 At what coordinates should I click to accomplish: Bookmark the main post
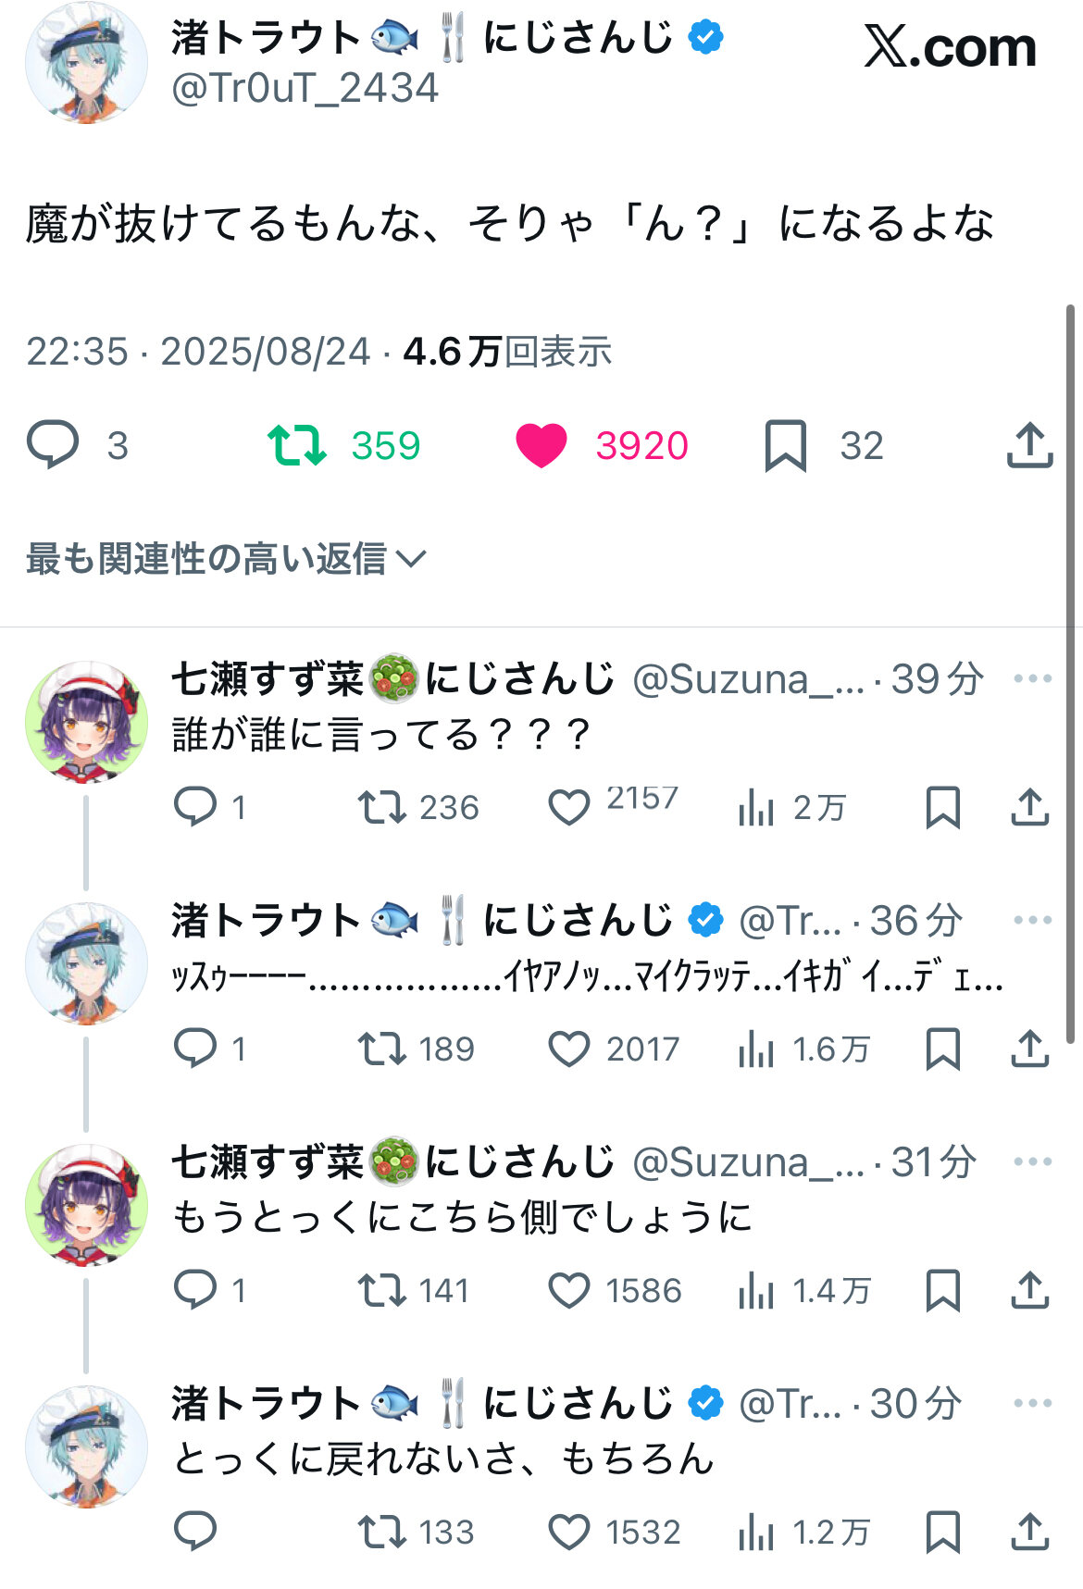(x=785, y=445)
